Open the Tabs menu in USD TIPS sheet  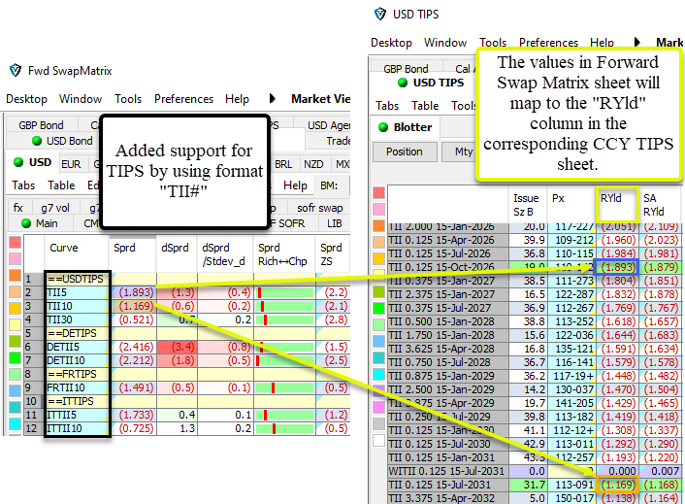tap(387, 105)
